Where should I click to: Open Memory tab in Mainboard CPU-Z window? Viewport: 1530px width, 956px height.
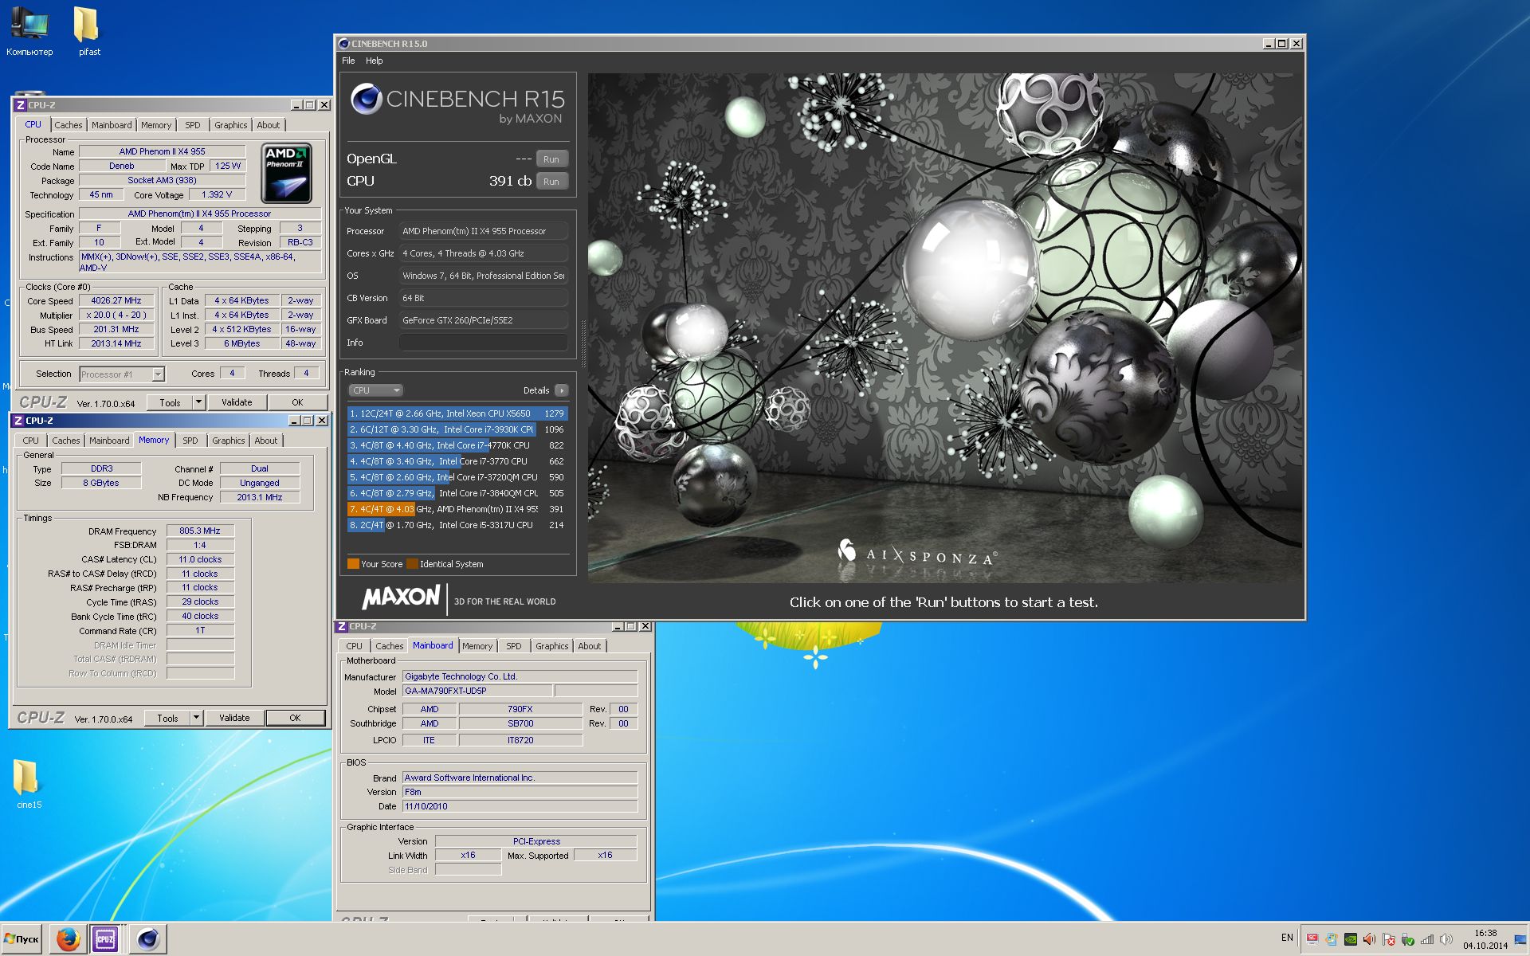(477, 646)
